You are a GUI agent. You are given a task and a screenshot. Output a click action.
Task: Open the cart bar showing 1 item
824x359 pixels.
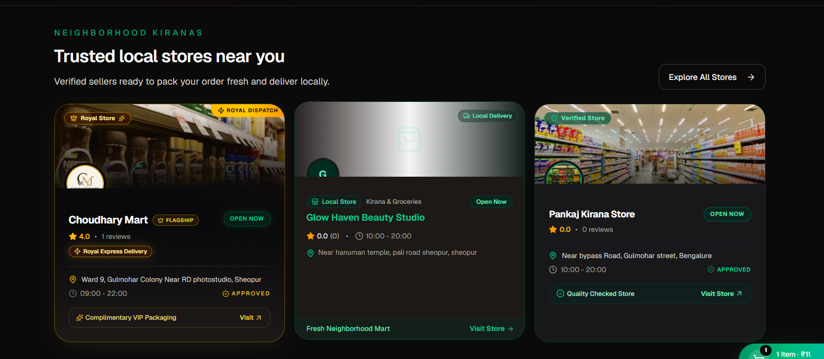[x=782, y=352]
